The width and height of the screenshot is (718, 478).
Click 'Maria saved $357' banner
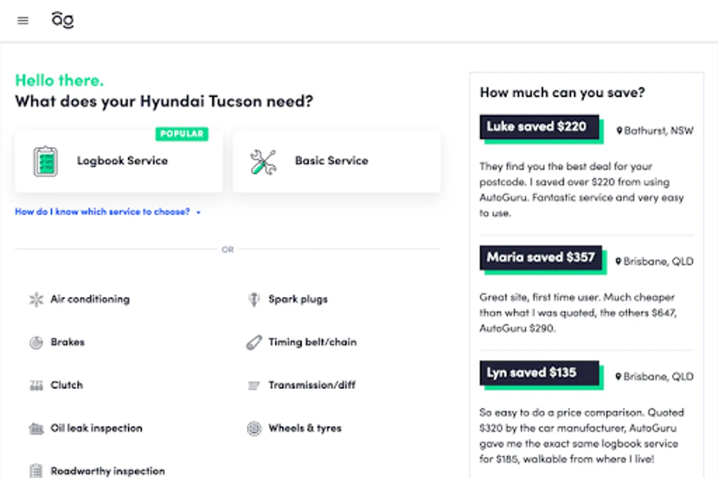click(541, 258)
